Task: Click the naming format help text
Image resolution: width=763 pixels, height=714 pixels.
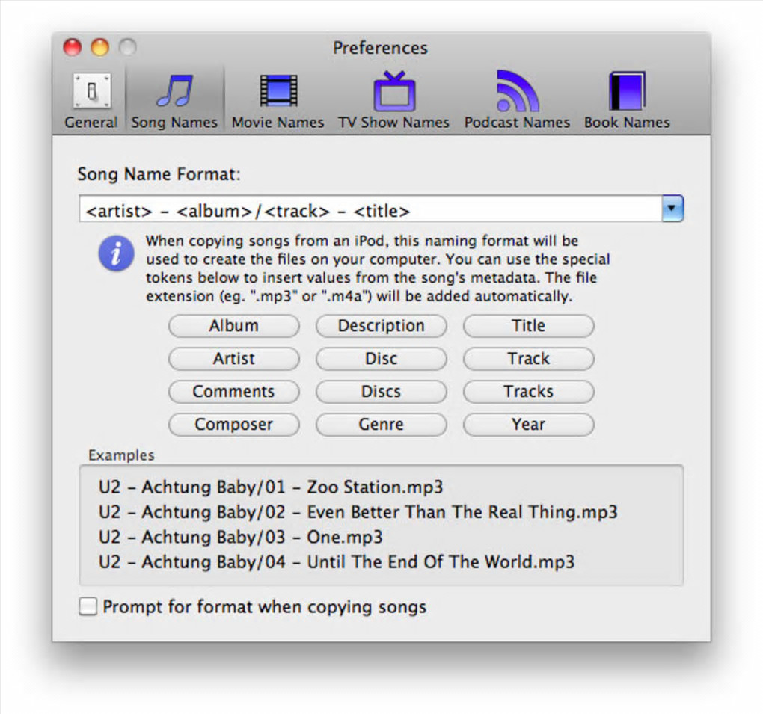Action: [378, 268]
